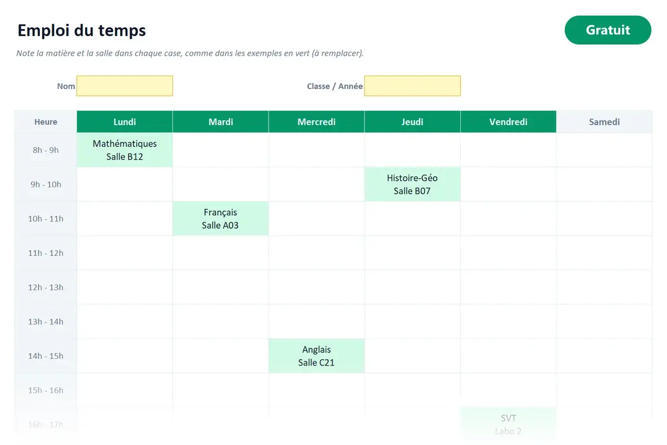Click the Lundi column header
Image resolution: width=667 pixels, height=445 pixels.
pos(125,122)
